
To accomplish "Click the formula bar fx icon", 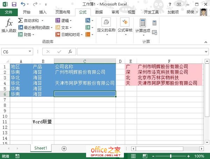I will 70,52.
